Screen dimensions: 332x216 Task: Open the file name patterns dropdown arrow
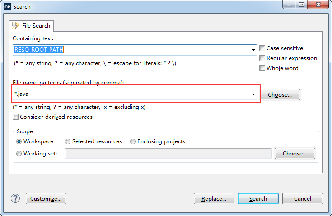(x=253, y=94)
